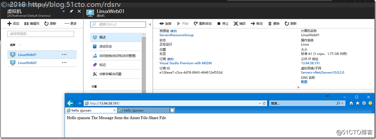Open the 标记 (Tags) menu item

pos(116,65)
